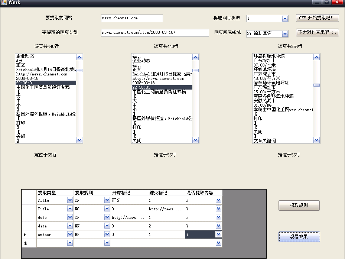345x259 pixels.
Task: Expand 是否提取内容 dropdown in author row
Action: click(218, 234)
